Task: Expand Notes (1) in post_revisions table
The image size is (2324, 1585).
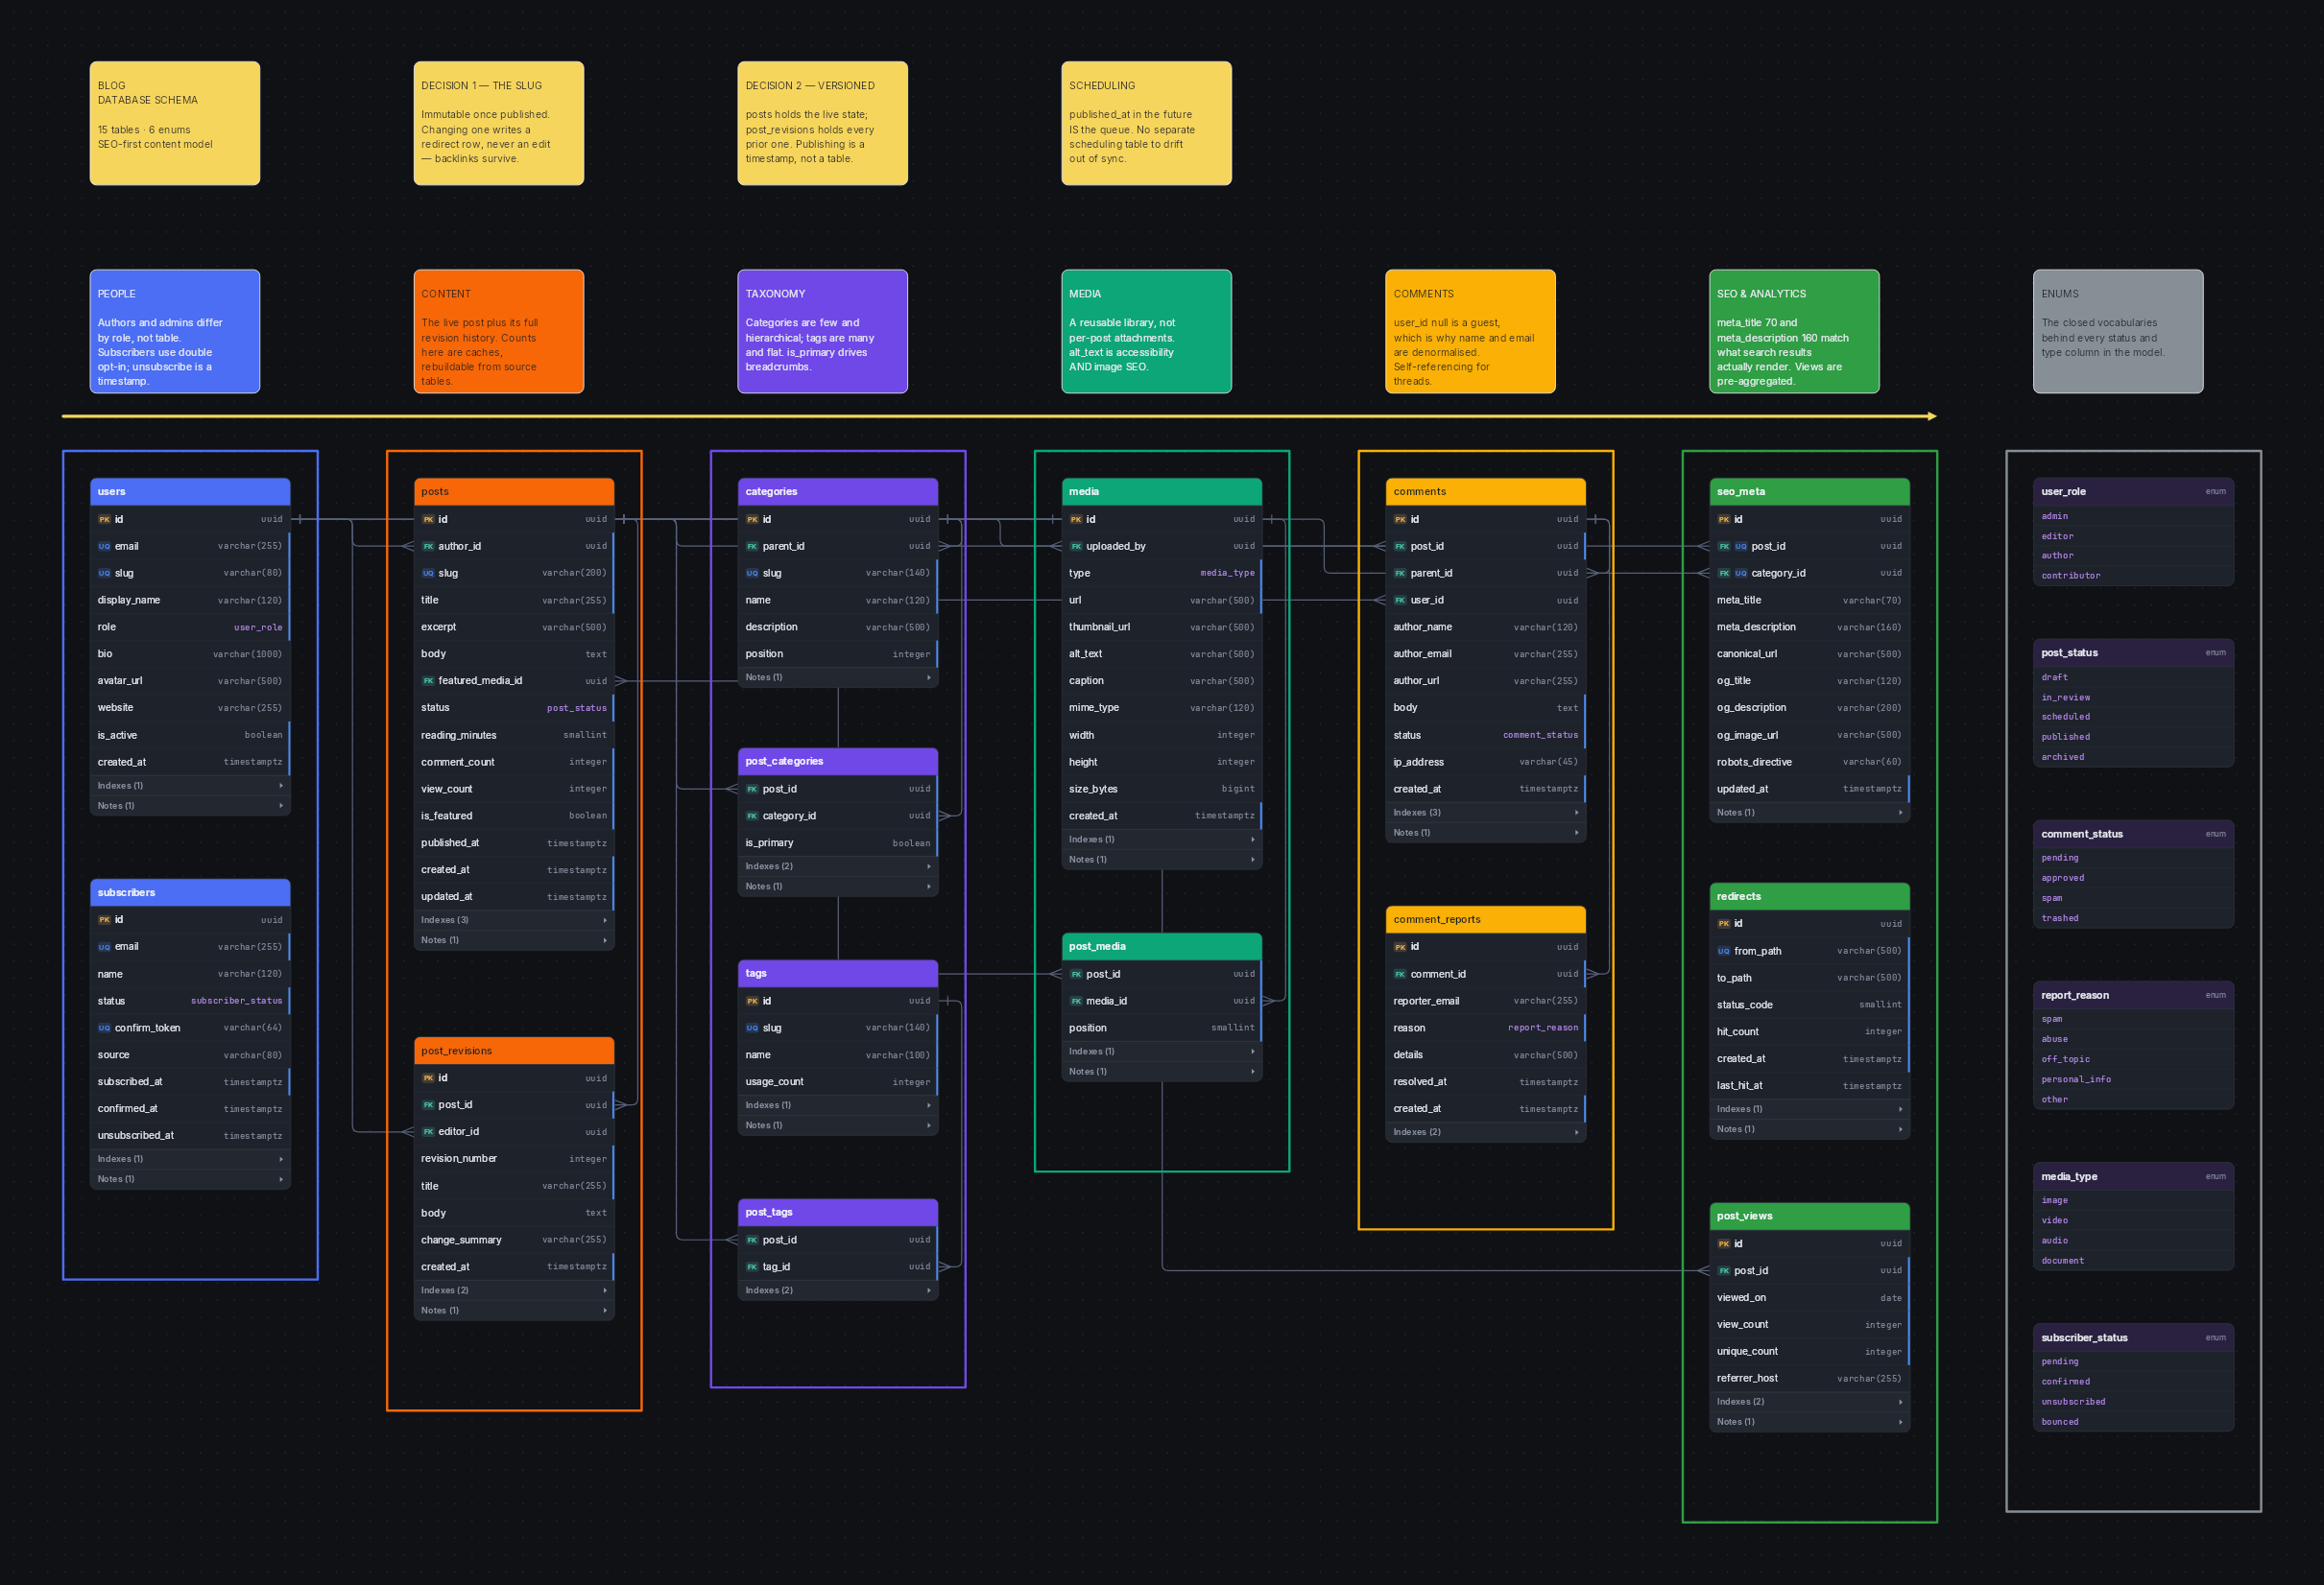Action: 514,1312
